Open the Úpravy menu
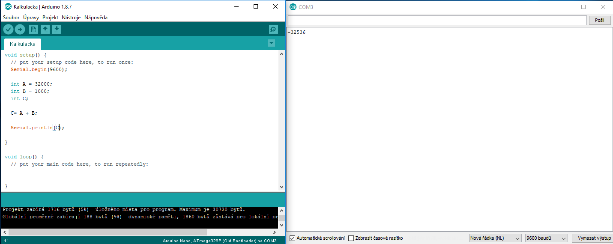Viewport: 613px width, 244px height. click(x=31, y=18)
